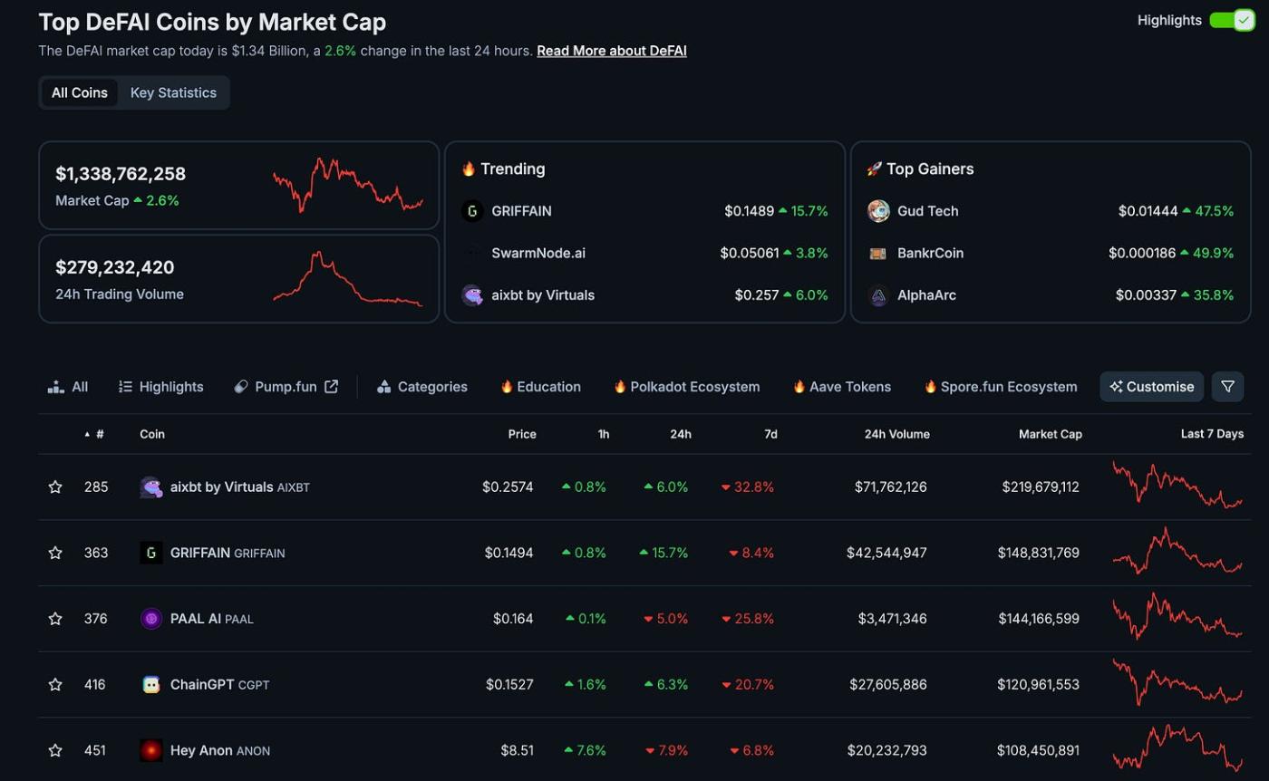Favorite aixbt by Virtuals with star
This screenshot has width=1269, height=781.
(55, 487)
